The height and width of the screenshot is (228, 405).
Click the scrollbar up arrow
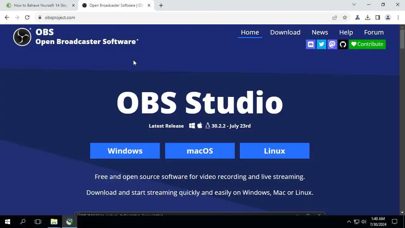pos(402,27)
